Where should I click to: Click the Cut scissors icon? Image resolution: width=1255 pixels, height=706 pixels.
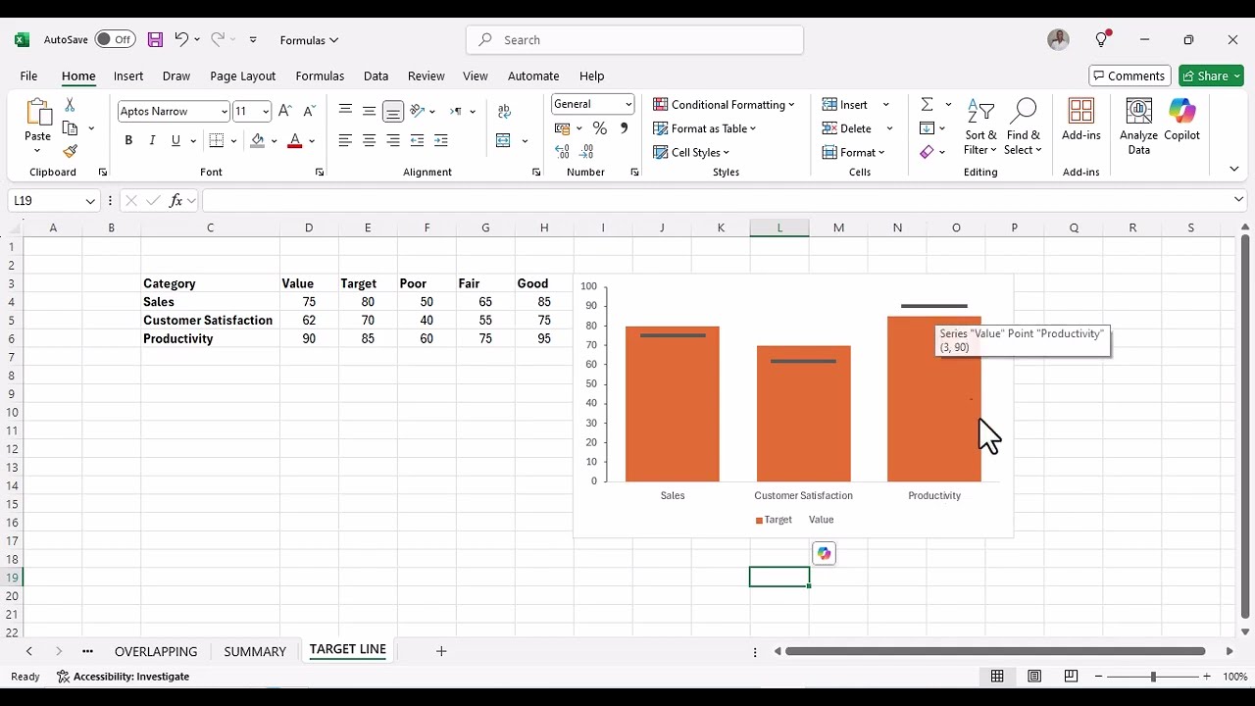pyautogui.click(x=70, y=105)
